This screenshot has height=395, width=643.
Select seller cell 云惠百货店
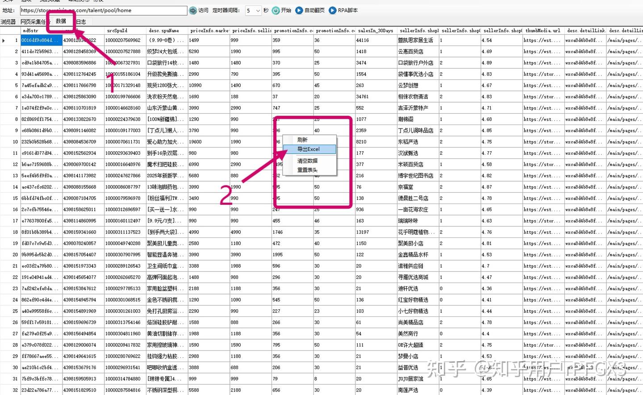(418, 52)
